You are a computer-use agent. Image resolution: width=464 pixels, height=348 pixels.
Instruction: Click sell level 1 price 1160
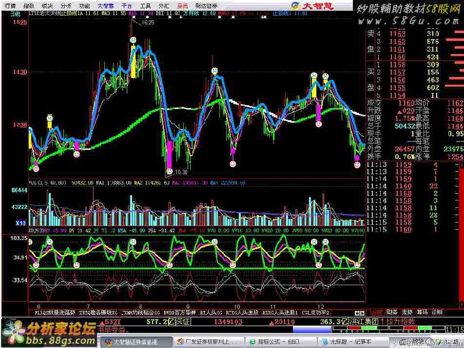tap(397, 57)
